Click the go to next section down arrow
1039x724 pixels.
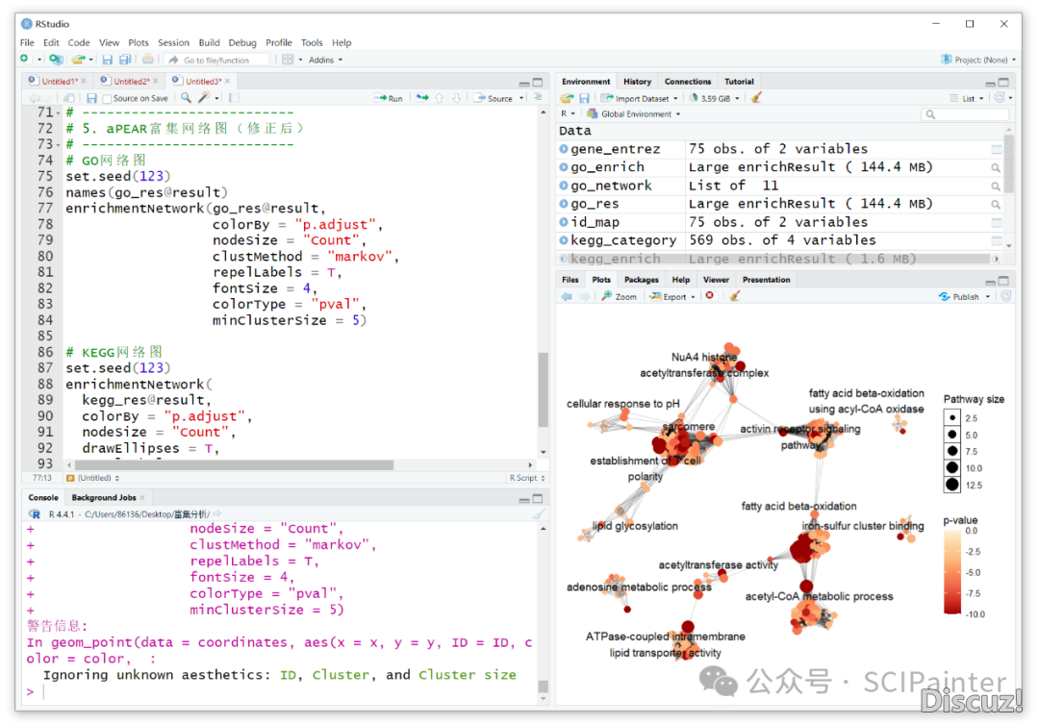coord(457,98)
